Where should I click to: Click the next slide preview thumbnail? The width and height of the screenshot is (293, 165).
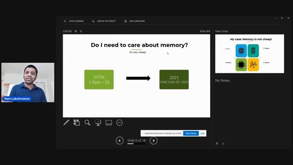250,54
